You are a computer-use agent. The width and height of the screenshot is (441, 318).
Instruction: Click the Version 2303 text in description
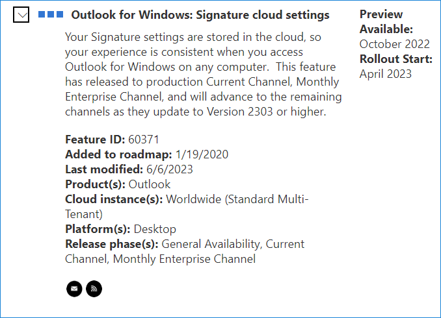240,112
